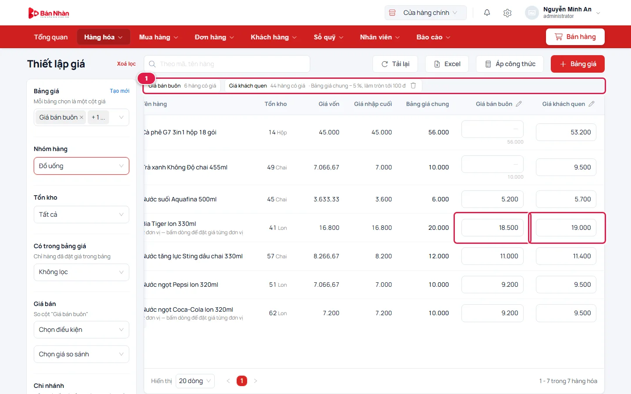Delete the Giá khách quen price list via trash icon
Screen dimensions: 631x394
coord(413,86)
